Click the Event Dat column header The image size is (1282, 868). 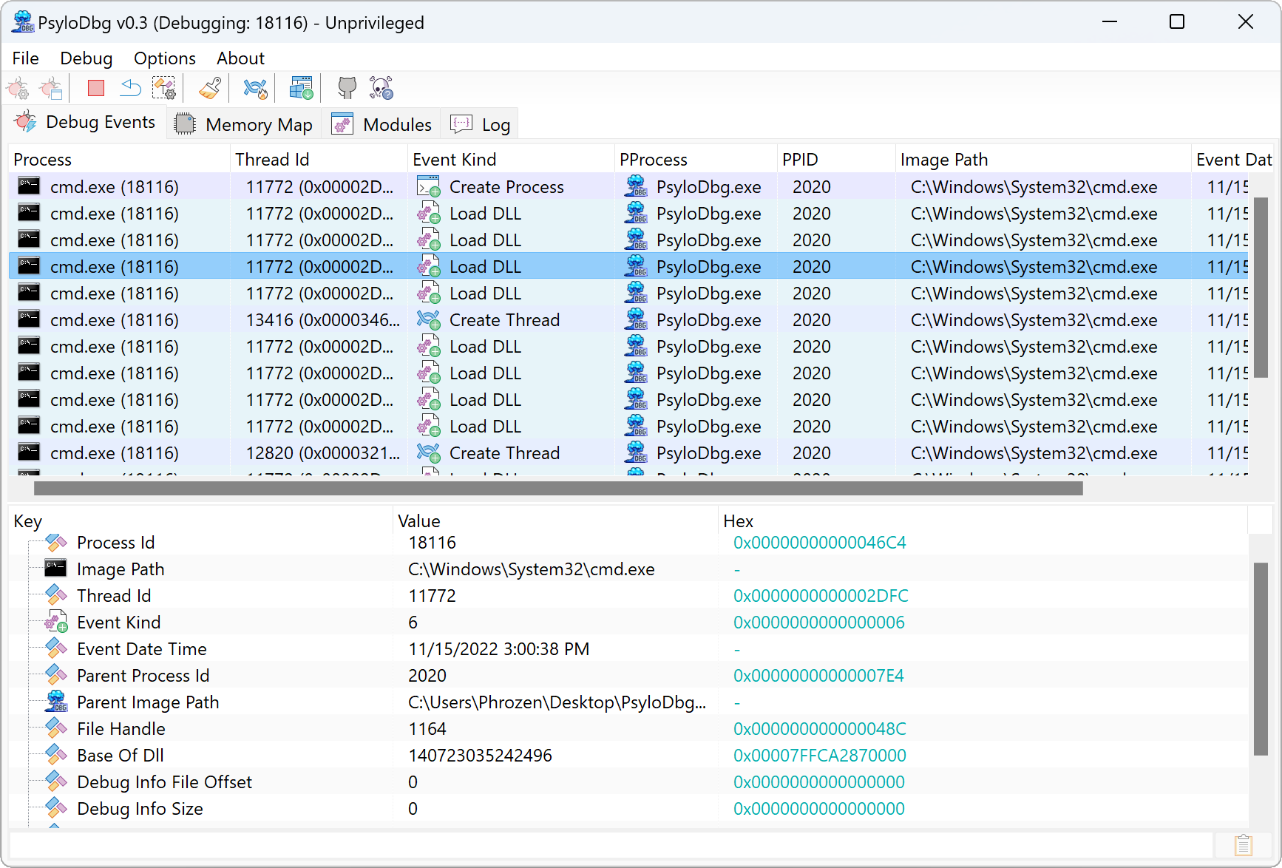(x=1233, y=160)
